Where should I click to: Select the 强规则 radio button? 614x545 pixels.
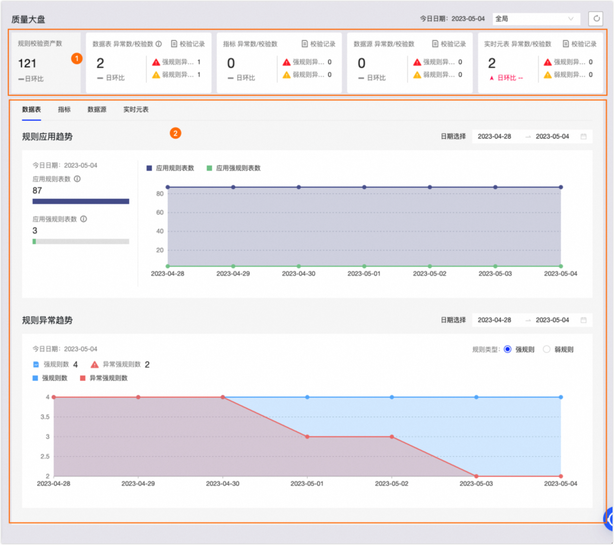click(508, 349)
